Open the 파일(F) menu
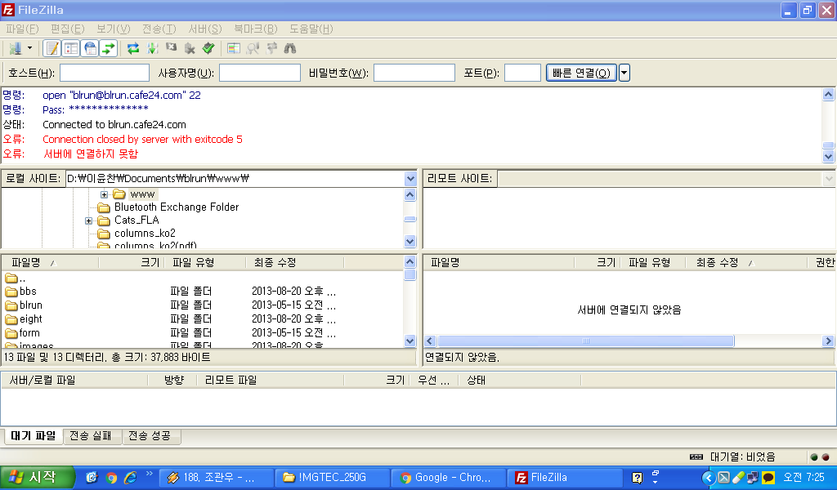The height and width of the screenshot is (490, 837). pos(22,29)
